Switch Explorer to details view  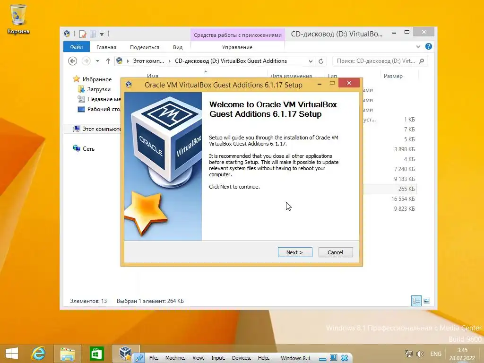[x=416, y=301]
